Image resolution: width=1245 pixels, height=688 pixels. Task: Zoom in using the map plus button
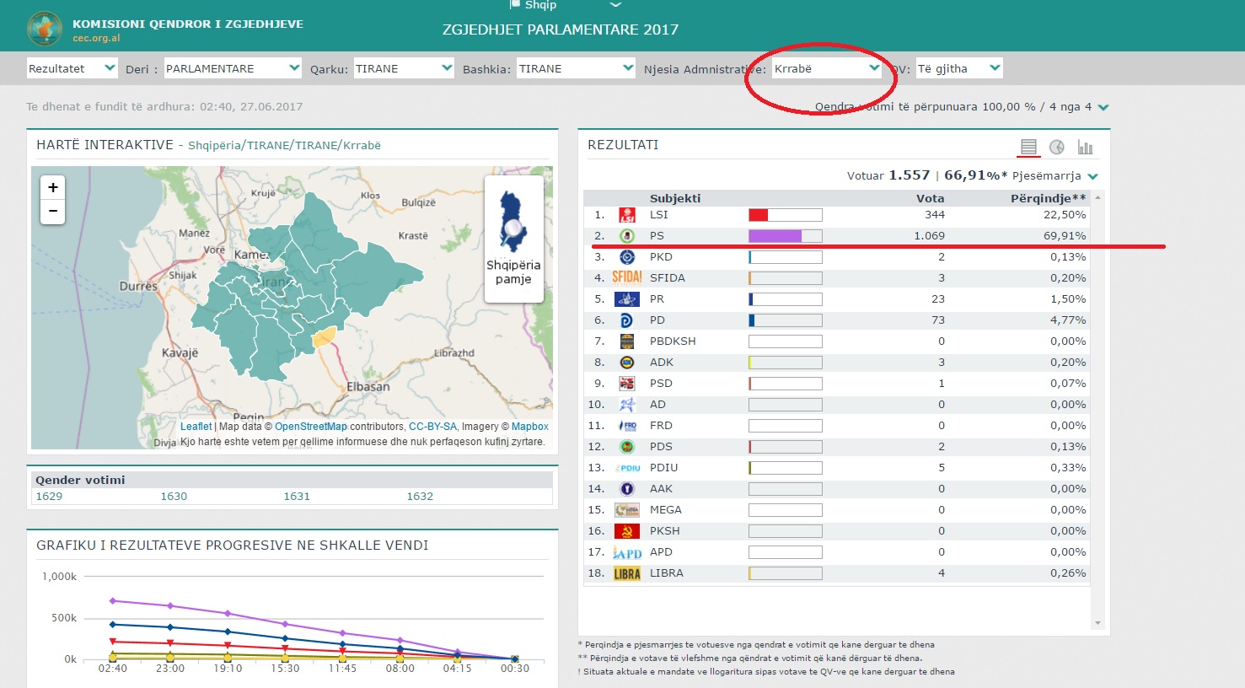point(52,187)
